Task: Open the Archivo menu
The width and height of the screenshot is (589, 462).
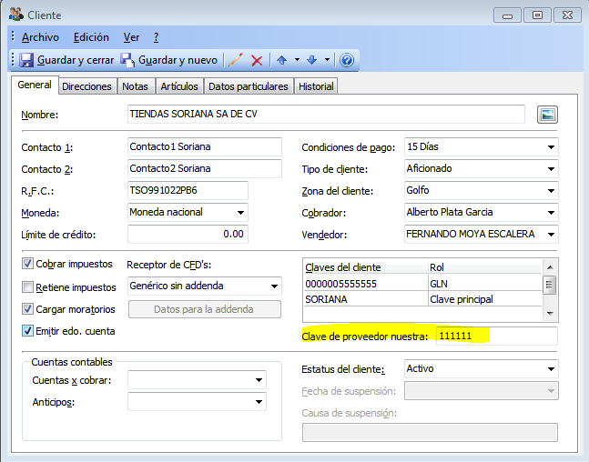Action: tap(40, 37)
